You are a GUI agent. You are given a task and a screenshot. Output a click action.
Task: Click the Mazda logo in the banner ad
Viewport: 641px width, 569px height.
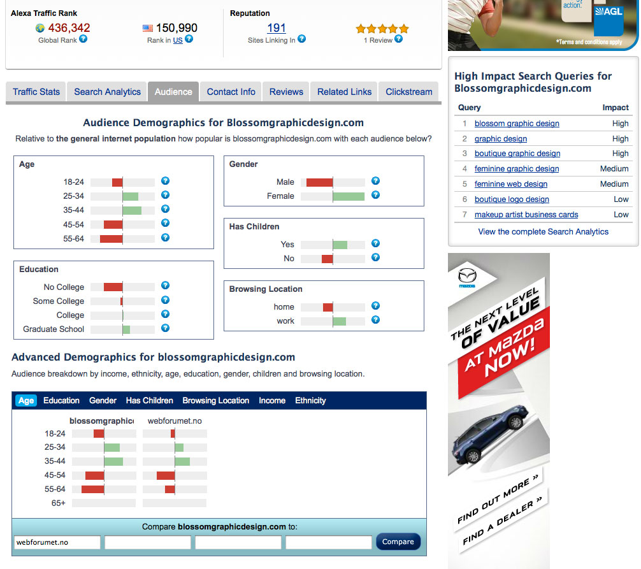pos(467,278)
